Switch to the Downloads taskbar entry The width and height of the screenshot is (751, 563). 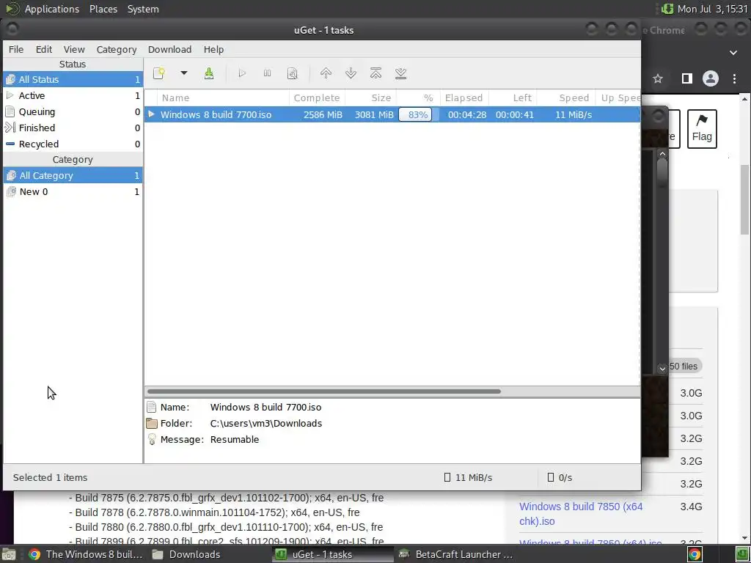point(187,554)
